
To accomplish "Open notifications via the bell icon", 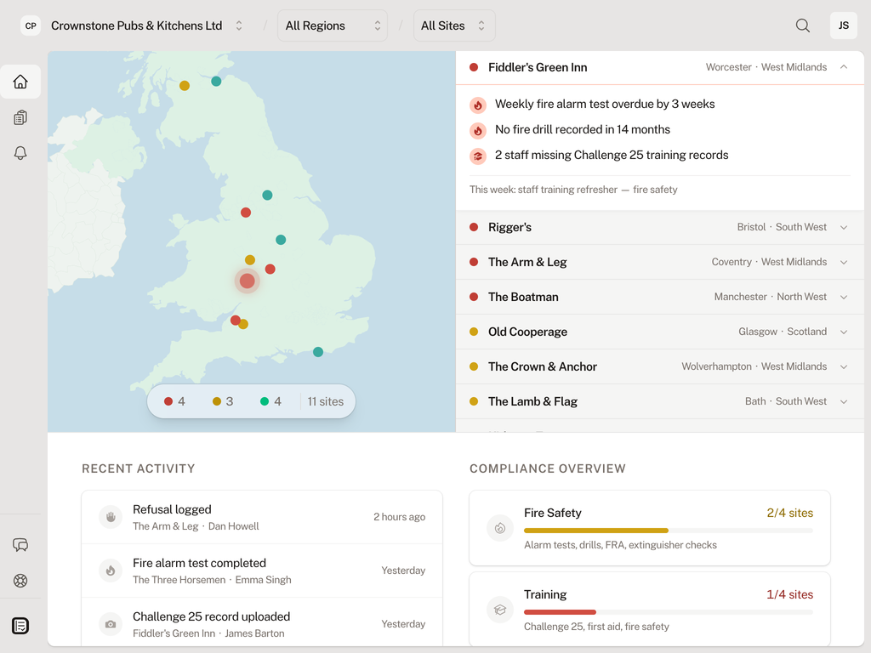I will click(x=20, y=153).
